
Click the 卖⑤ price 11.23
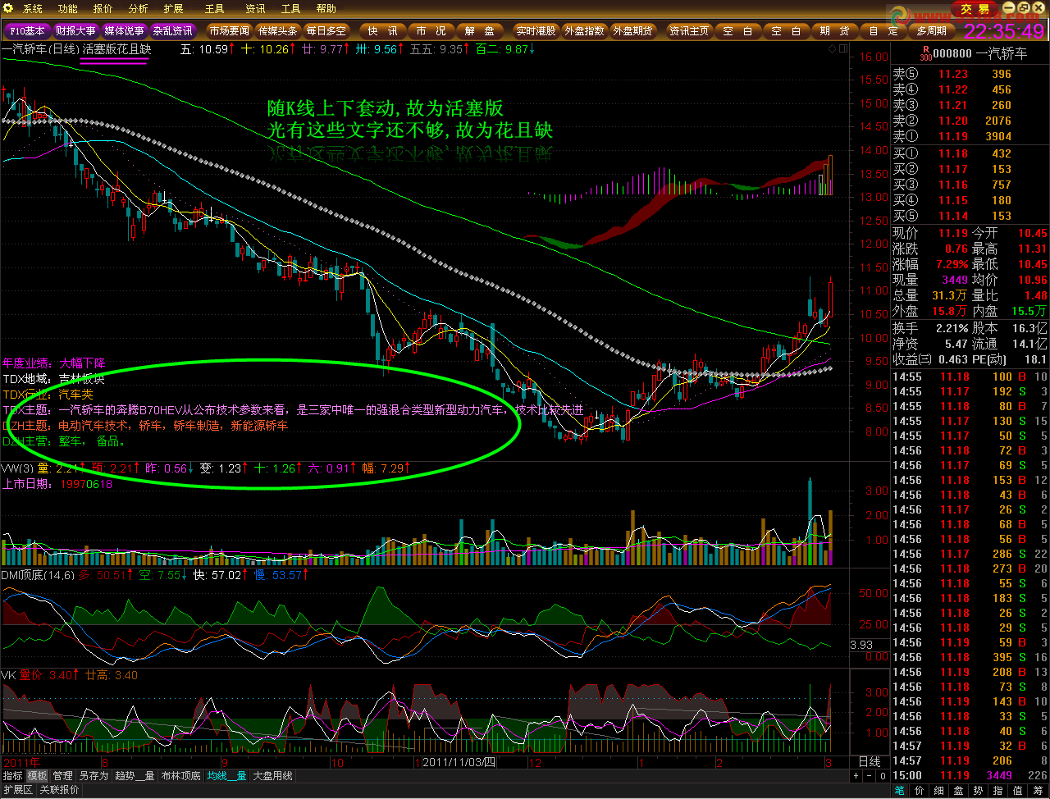click(953, 74)
